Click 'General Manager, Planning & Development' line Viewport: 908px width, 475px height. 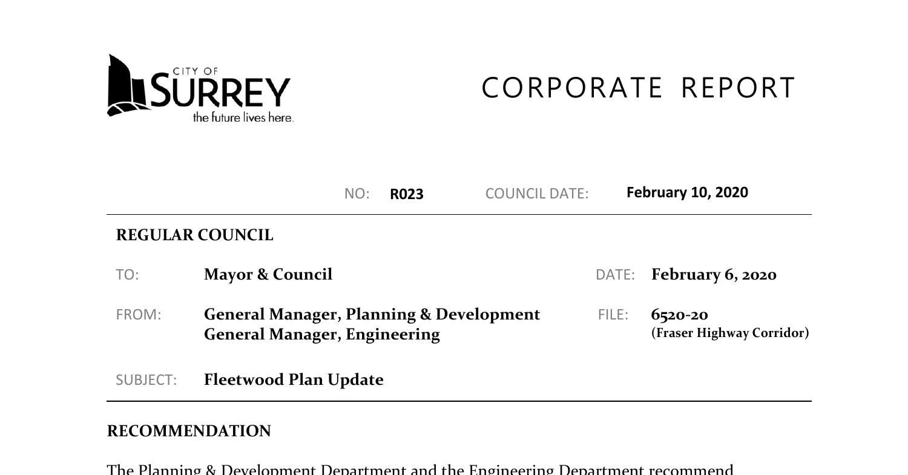[x=372, y=315]
